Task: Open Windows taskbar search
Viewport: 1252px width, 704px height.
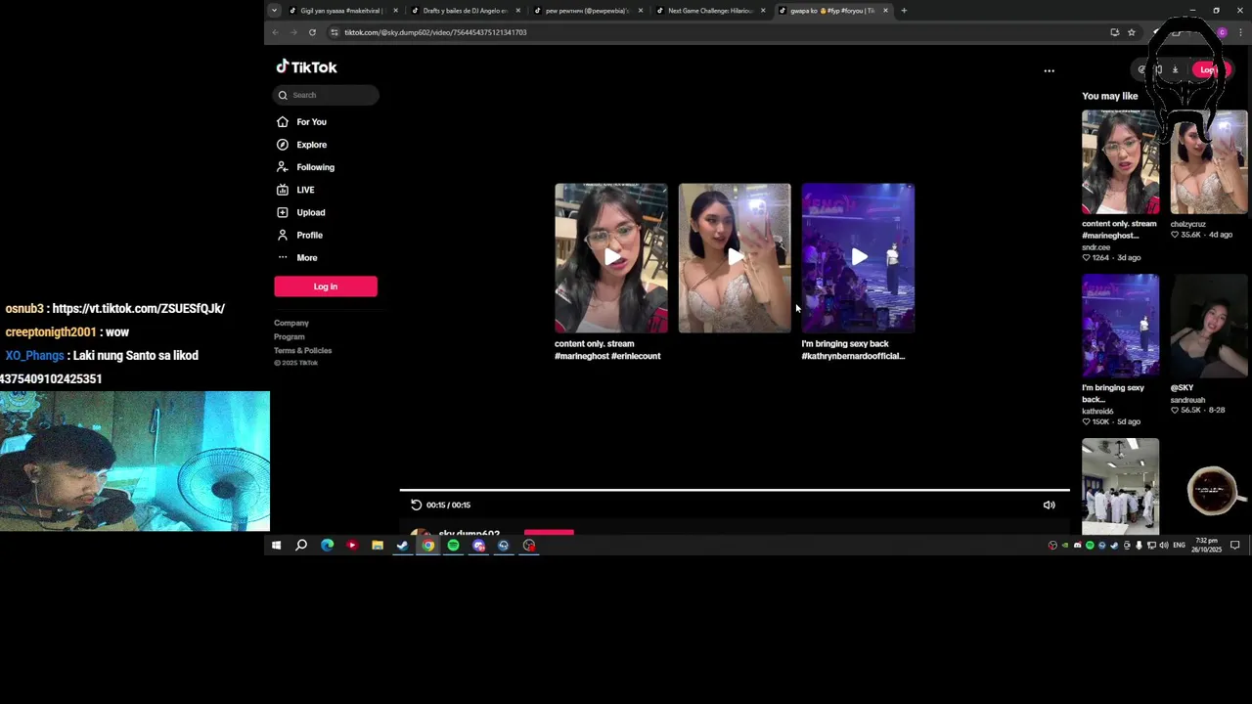Action: pos(301,546)
